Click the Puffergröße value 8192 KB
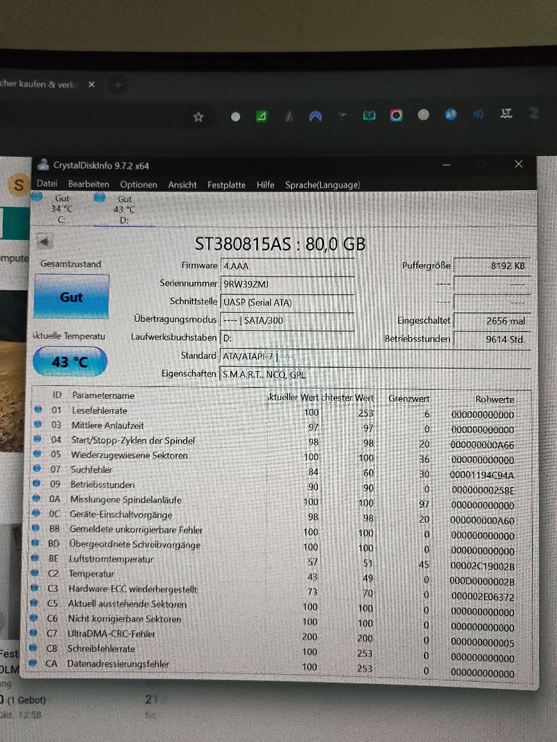Image resolution: width=557 pixels, height=742 pixels. coord(492,266)
